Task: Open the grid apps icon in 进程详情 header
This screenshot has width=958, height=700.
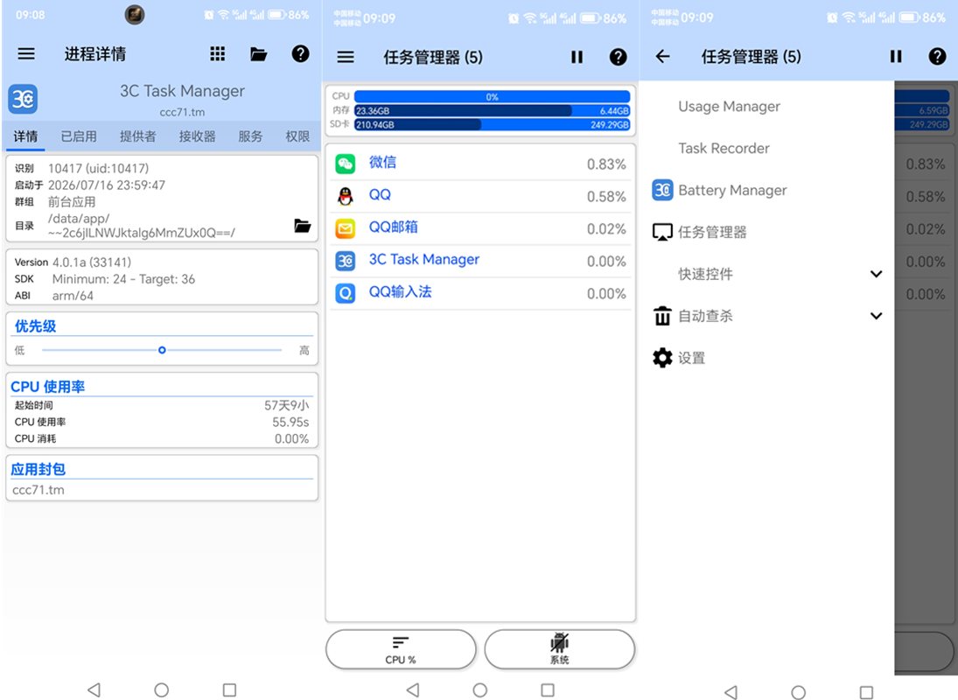Action: tap(218, 53)
